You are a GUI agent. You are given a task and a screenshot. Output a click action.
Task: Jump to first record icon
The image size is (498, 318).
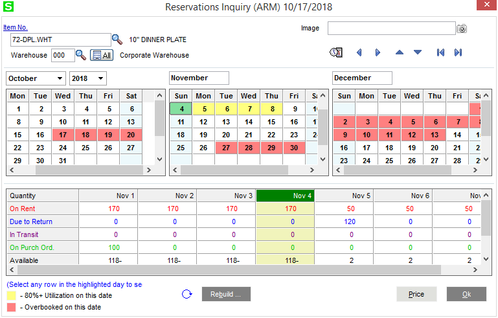pos(440,52)
